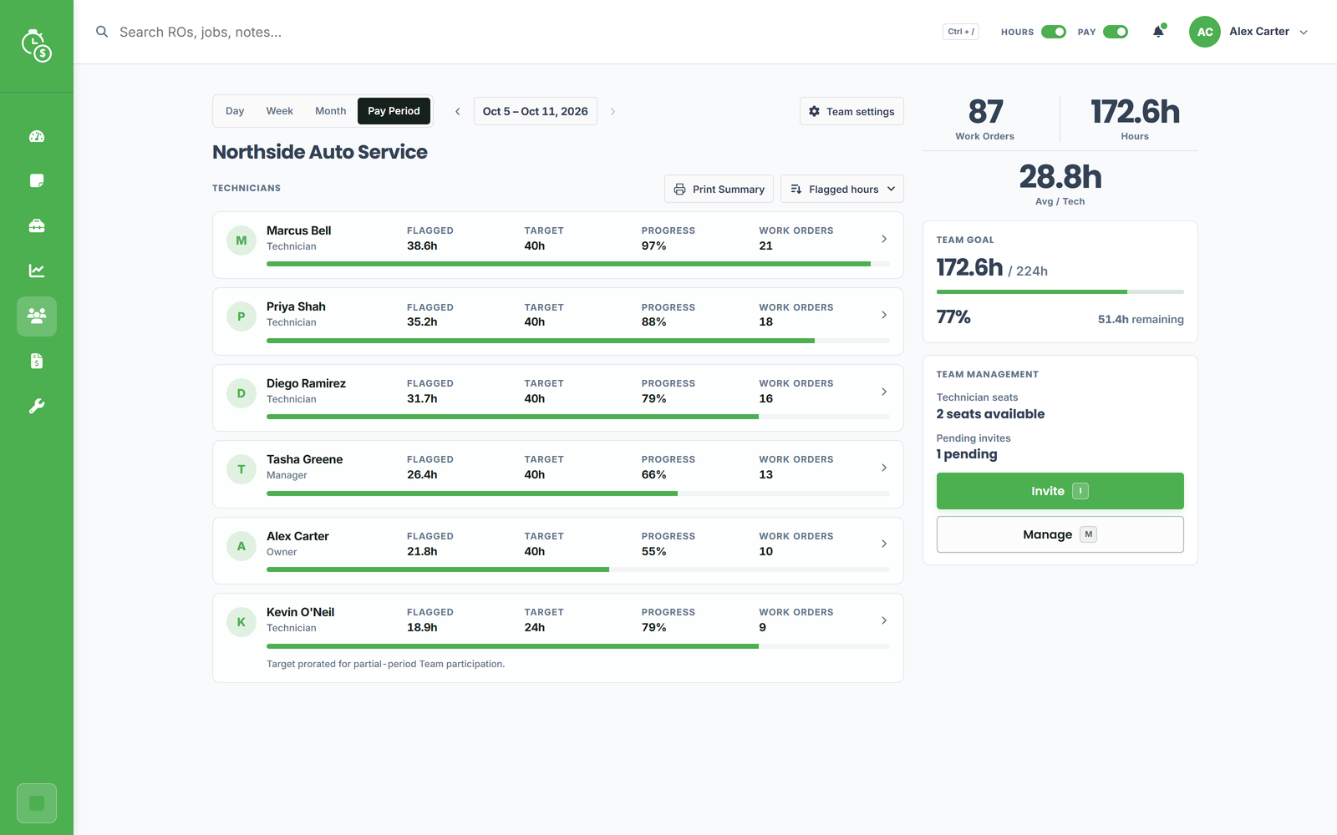Click Marcus Bell's progress bar
This screenshot has height=835, width=1337.
(578, 264)
